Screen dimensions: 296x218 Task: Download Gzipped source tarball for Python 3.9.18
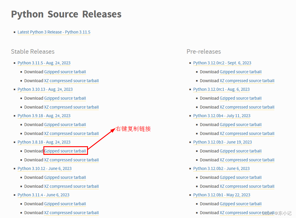pyautogui.click(x=65, y=125)
